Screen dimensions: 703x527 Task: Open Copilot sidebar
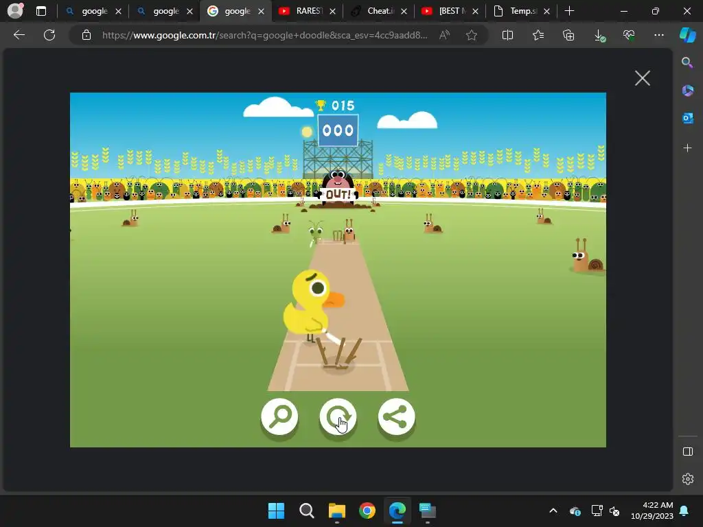pos(688,35)
